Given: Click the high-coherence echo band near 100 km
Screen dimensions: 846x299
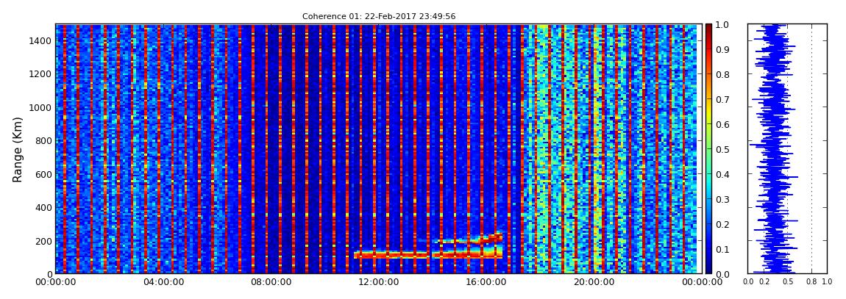Looking at the screenshot, I should coord(428,255).
